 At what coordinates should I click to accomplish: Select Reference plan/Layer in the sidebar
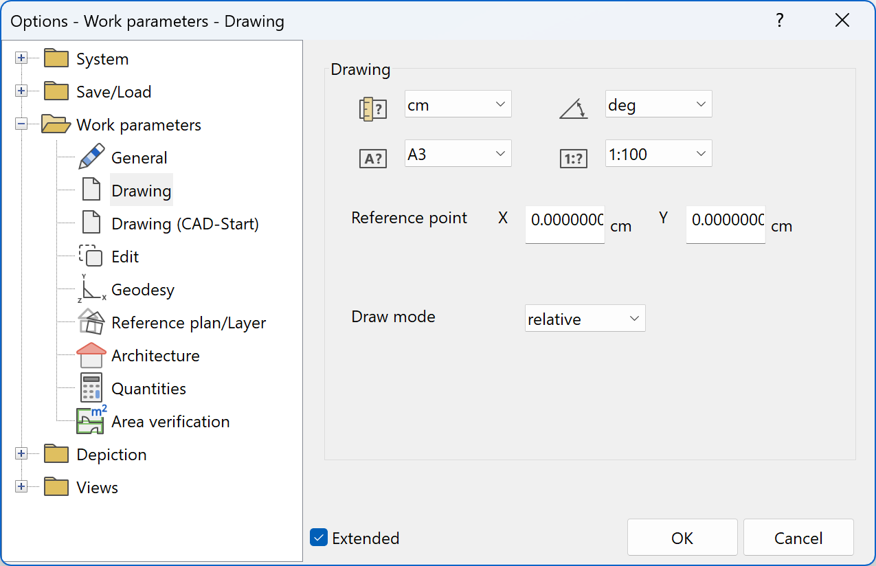coord(189,321)
